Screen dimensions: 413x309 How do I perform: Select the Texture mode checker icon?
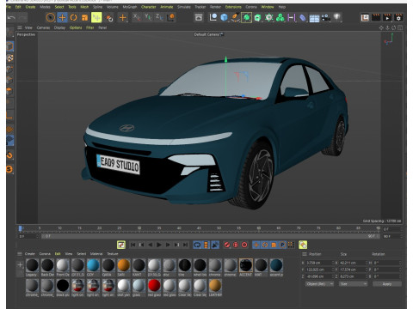10,58
